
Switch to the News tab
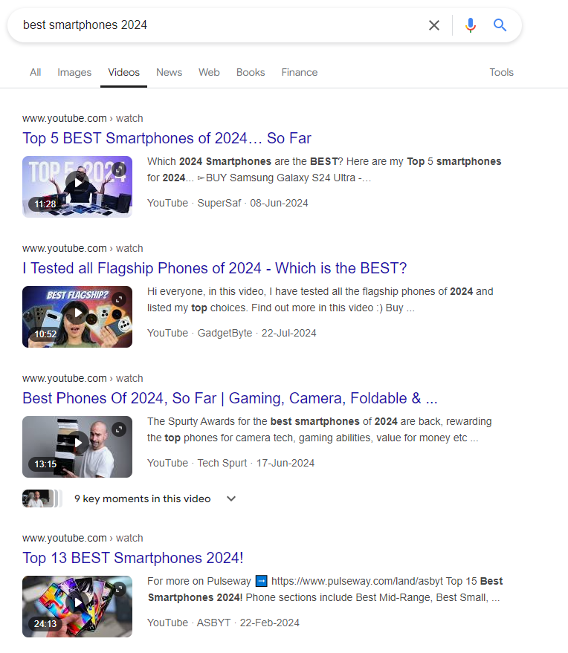[x=169, y=73]
